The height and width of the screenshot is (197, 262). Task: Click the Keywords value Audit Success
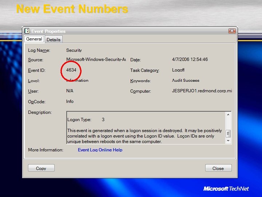coord(186,80)
